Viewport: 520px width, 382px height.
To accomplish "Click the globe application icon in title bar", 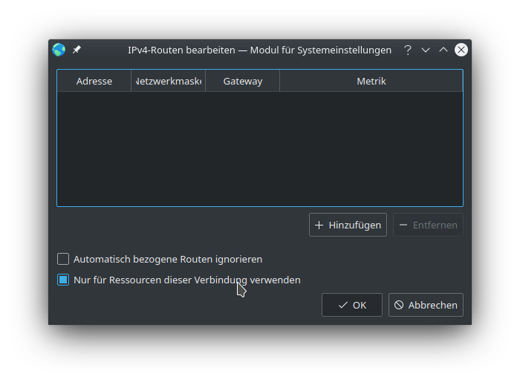I will point(59,50).
